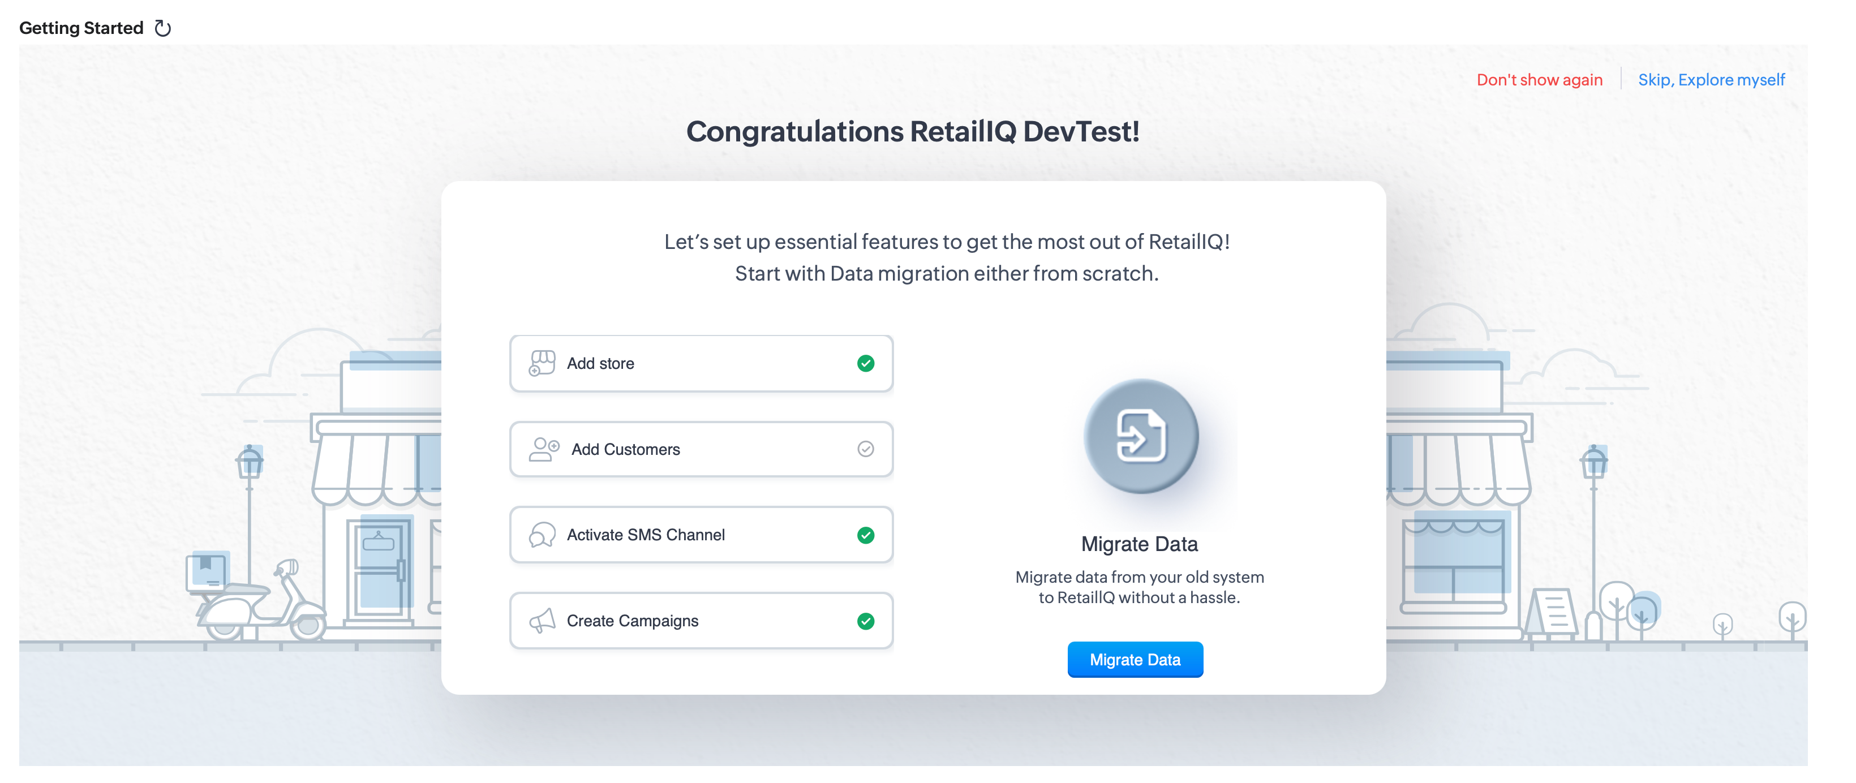Image resolution: width=1856 pixels, height=783 pixels.
Task: Click the green check on Add store
Action: [865, 363]
